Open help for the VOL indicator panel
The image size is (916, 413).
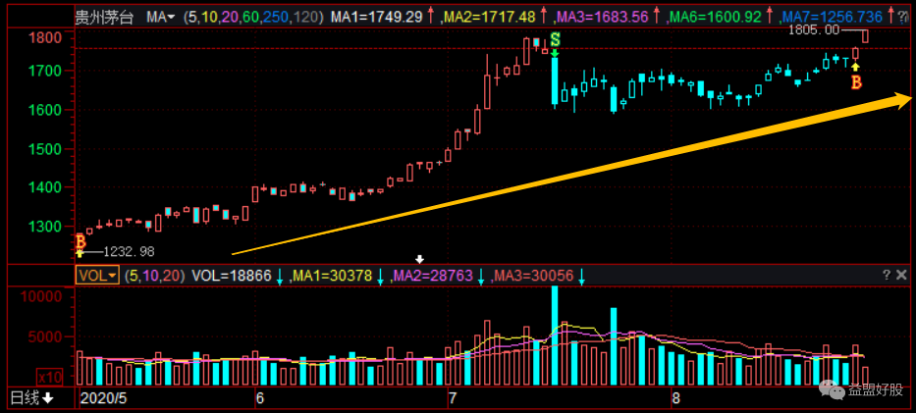[887, 276]
